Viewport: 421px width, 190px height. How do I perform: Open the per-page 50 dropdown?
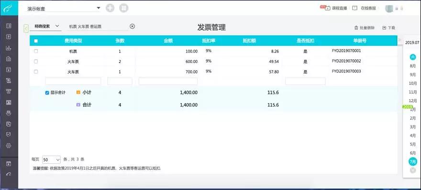pyautogui.click(x=52, y=160)
